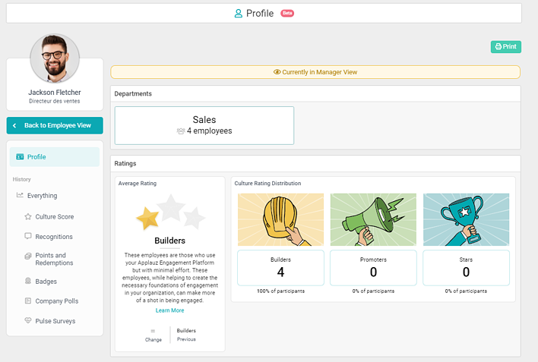538x362 pixels.
Task: Click Jackson Fletcher's profile photo
Action: (55, 58)
